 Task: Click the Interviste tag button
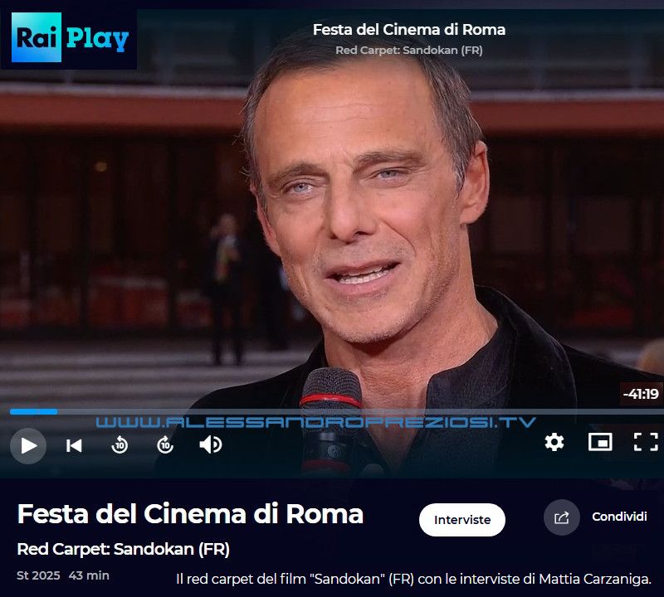tap(462, 520)
